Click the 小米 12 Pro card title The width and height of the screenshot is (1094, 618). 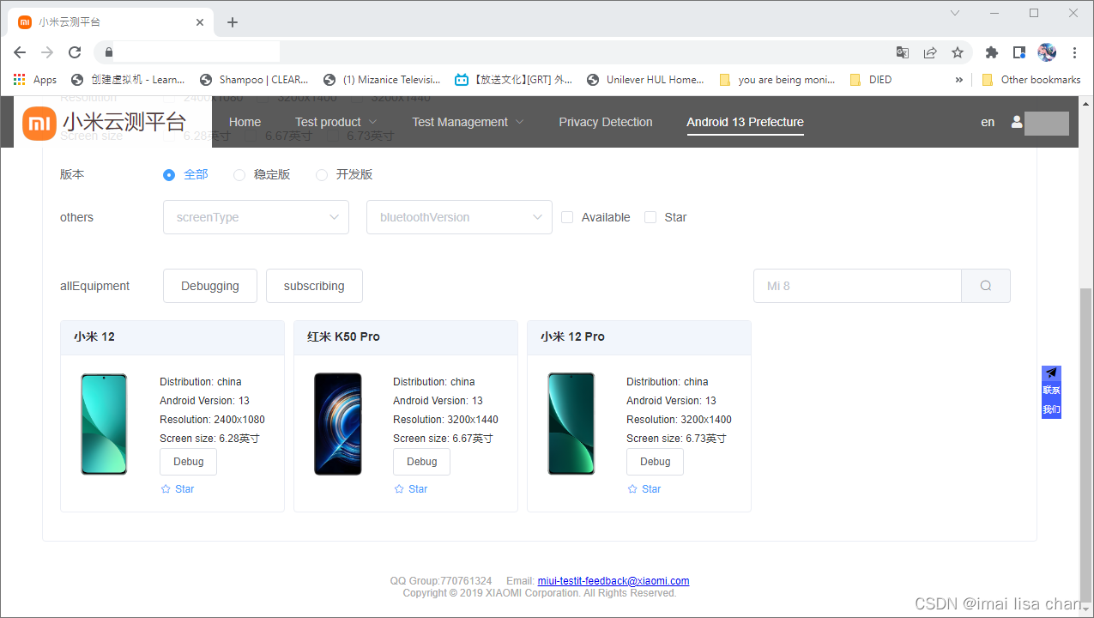point(572,336)
